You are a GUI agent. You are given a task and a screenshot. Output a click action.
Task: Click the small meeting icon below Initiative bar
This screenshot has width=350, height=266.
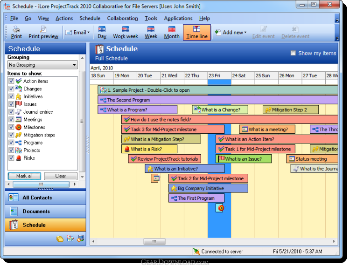pyautogui.click(x=156, y=178)
